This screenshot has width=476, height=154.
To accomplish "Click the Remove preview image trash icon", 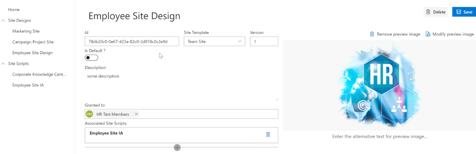I will click(x=372, y=34).
